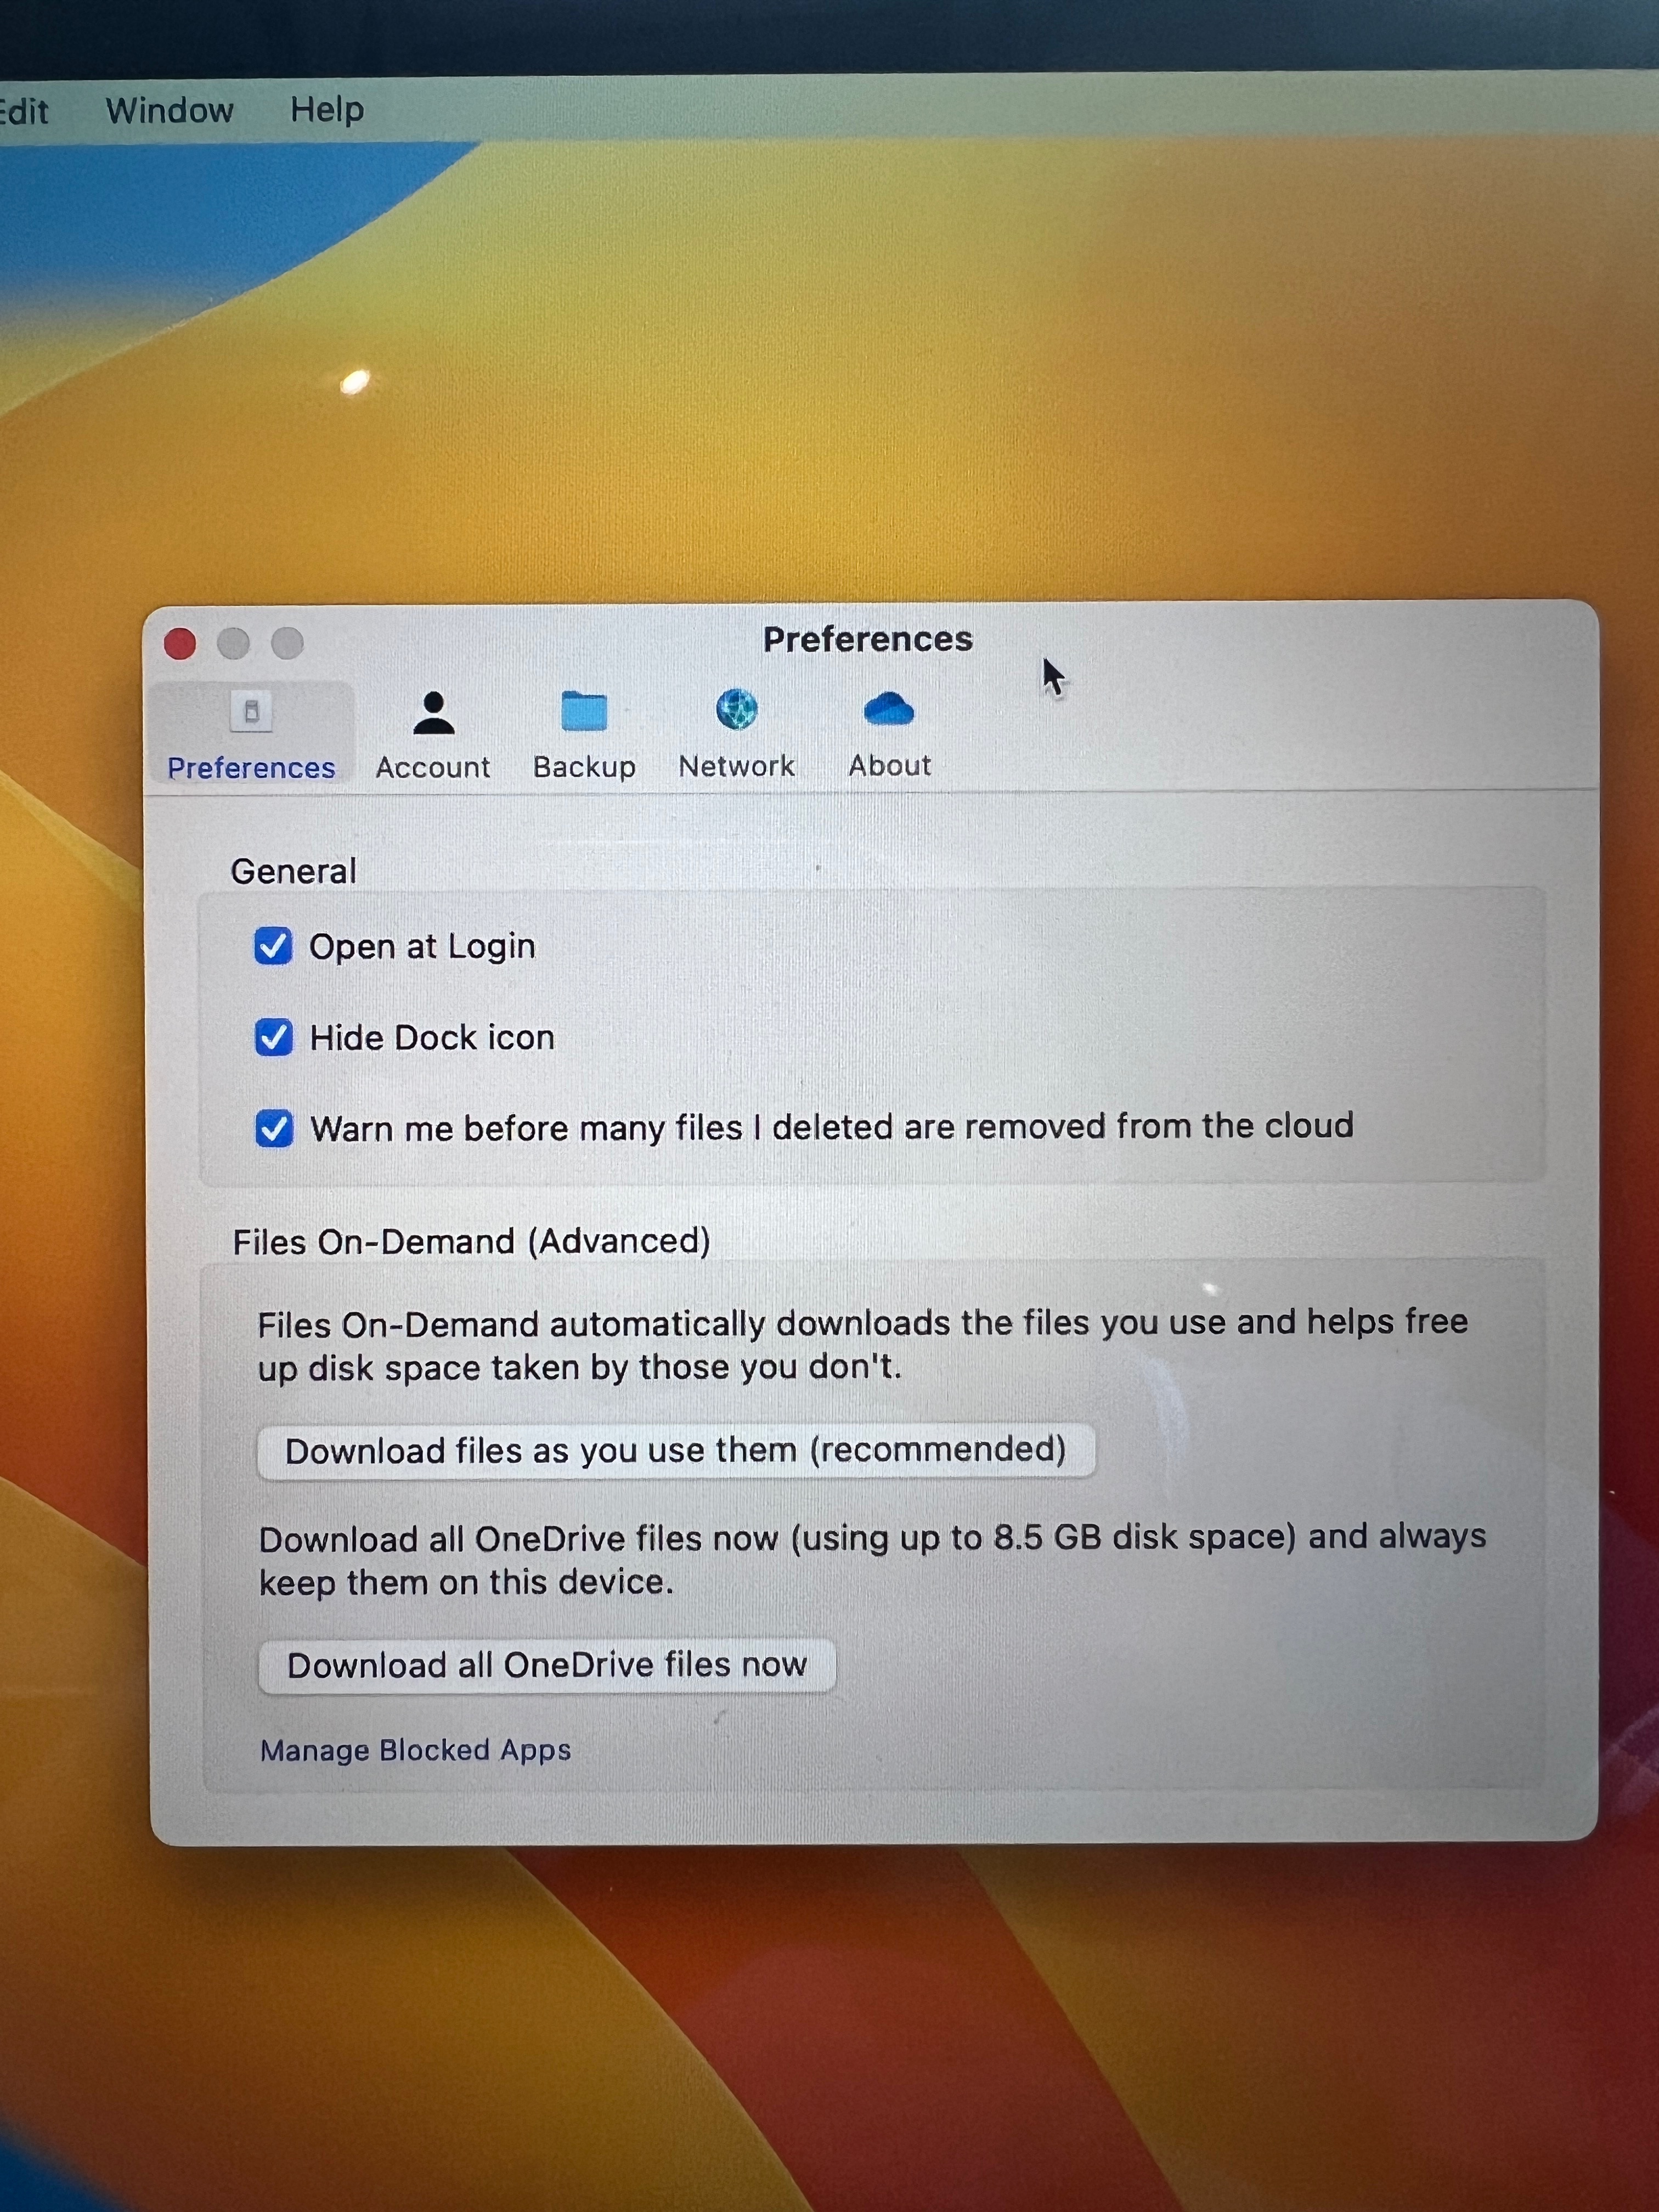Open the Backup folder icon
This screenshot has width=1659, height=2212.
(584, 711)
